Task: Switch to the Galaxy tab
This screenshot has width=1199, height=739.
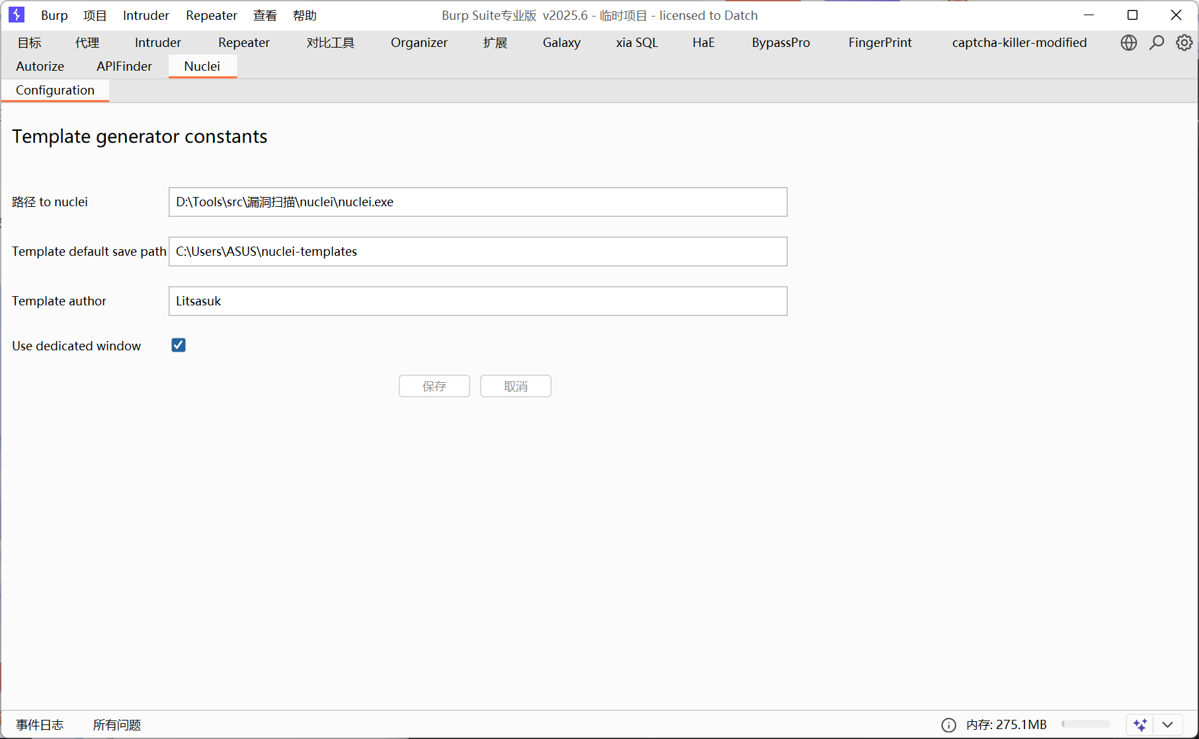Action: (561, 43)
